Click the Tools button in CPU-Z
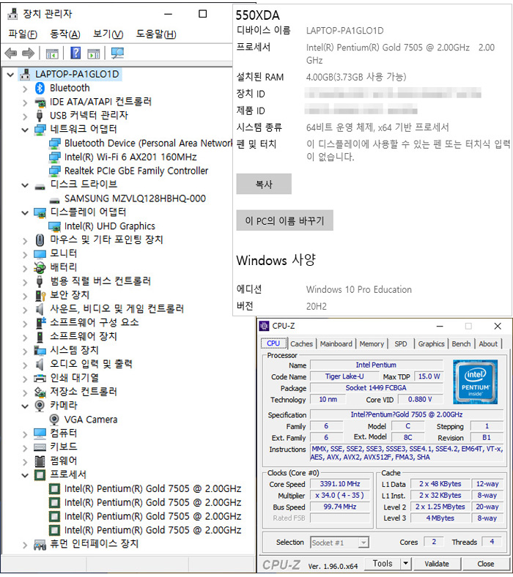513x577 pixels. coord(383,563)
